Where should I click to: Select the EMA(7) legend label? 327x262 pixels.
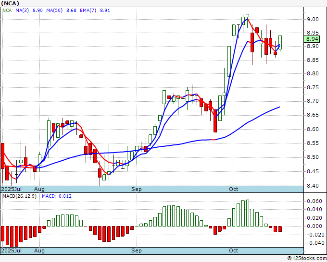pos(88,11)
